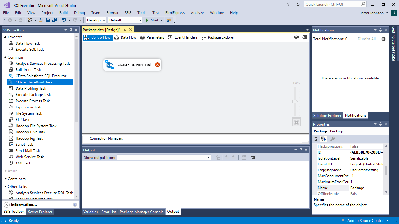Open the SSIS menu
This screenshot has width=399, height=224.
(x=128, y=13)
